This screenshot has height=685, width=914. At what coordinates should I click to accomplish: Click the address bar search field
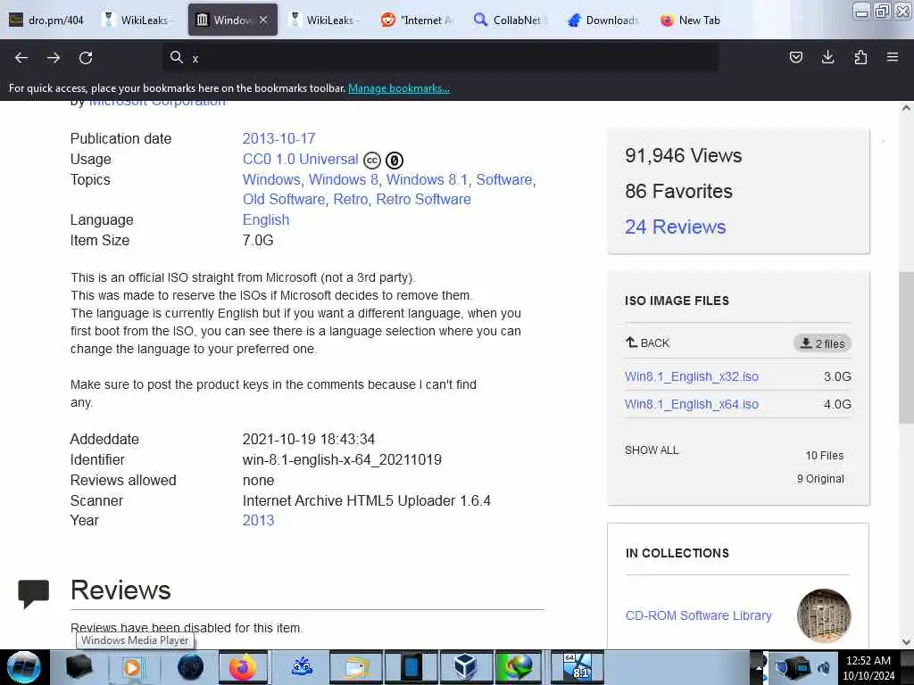click(440, 58)
